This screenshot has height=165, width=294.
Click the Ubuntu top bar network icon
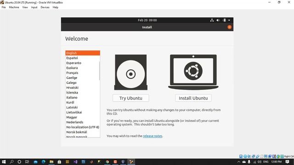[x=212, y=20]
